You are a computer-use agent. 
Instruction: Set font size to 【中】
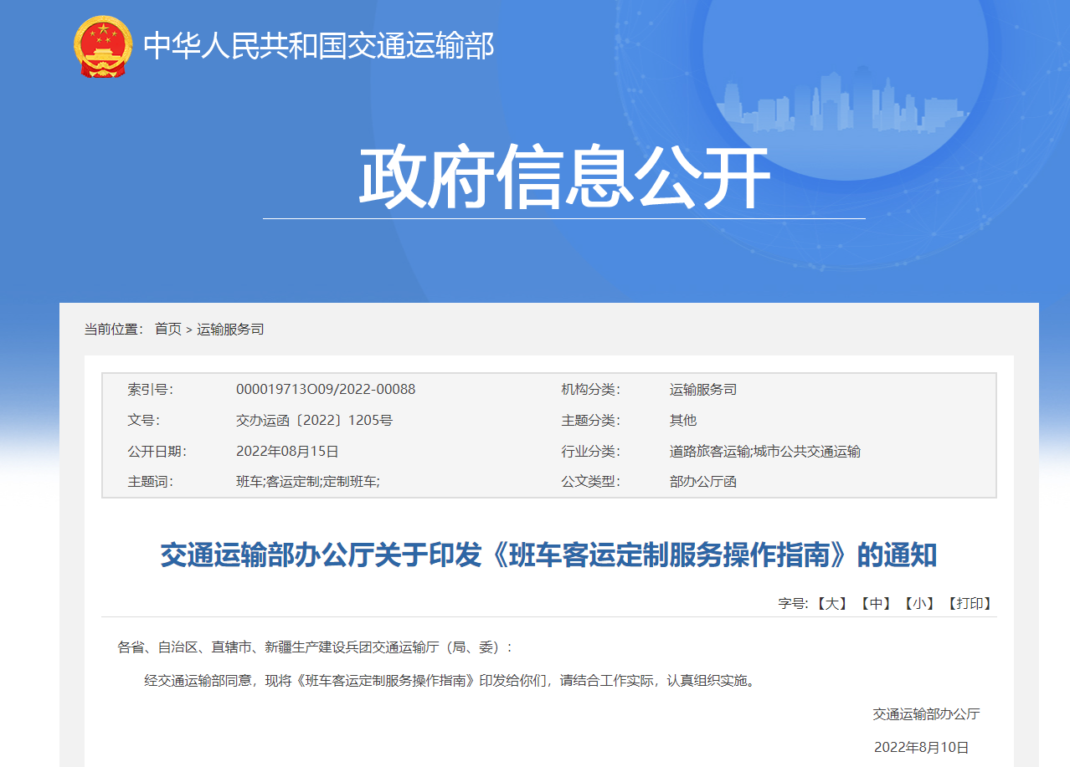[x=875, y=603]
